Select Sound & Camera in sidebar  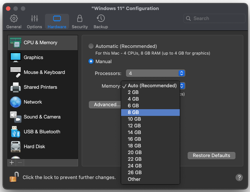pos(43,117)
